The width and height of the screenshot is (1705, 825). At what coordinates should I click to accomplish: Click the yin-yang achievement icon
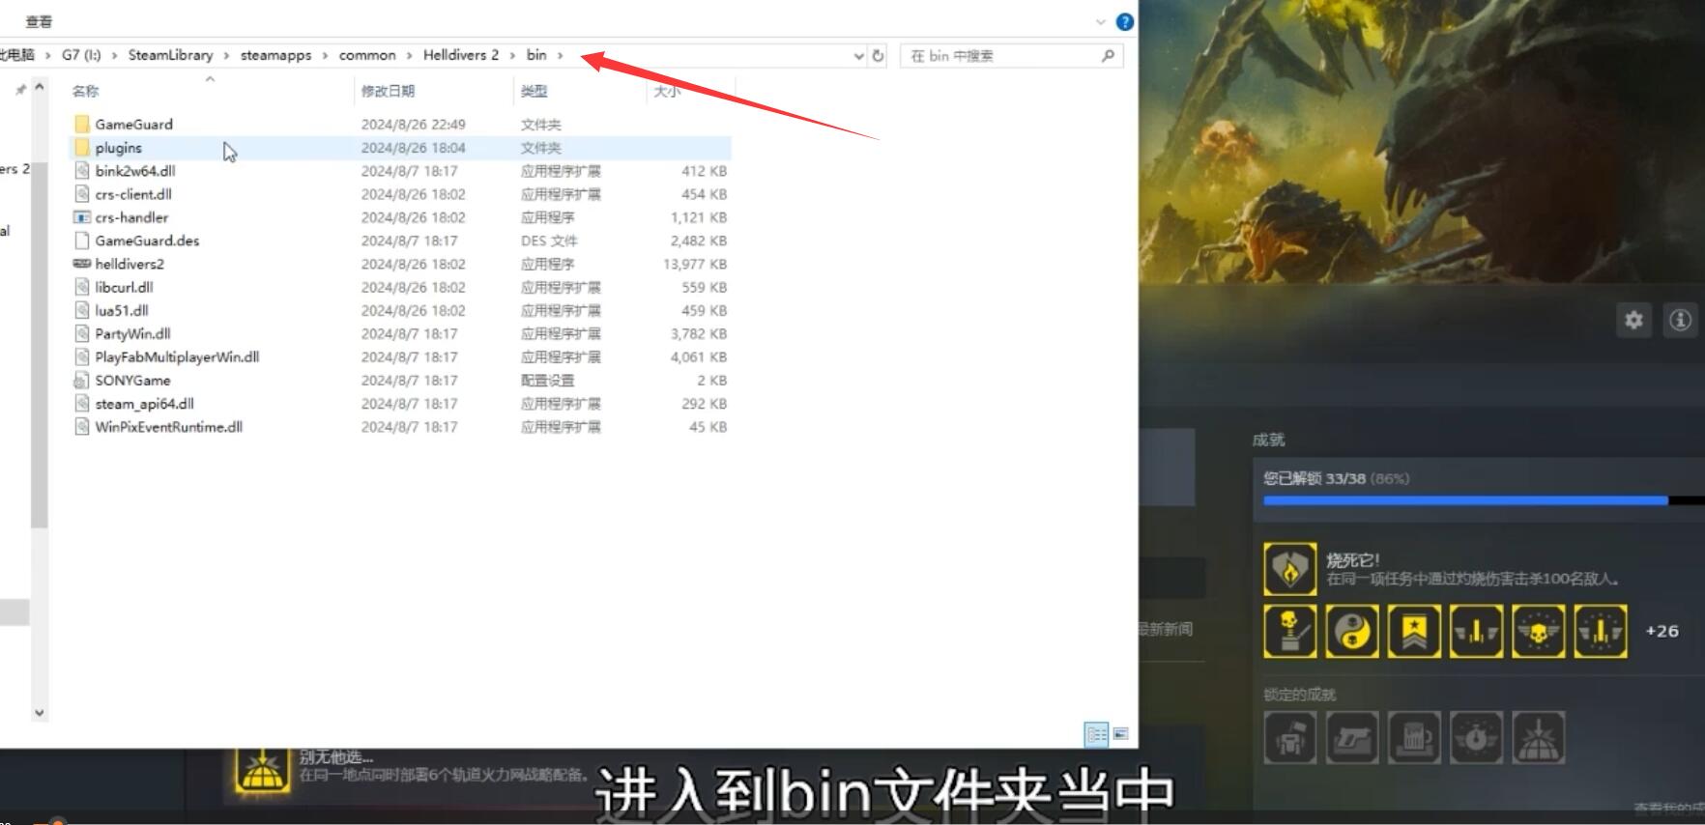coord(1352,632)
